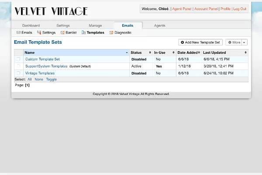Click the select None link
The width and height of the screenshot is (262, 175).
click(x=39, y=79)
